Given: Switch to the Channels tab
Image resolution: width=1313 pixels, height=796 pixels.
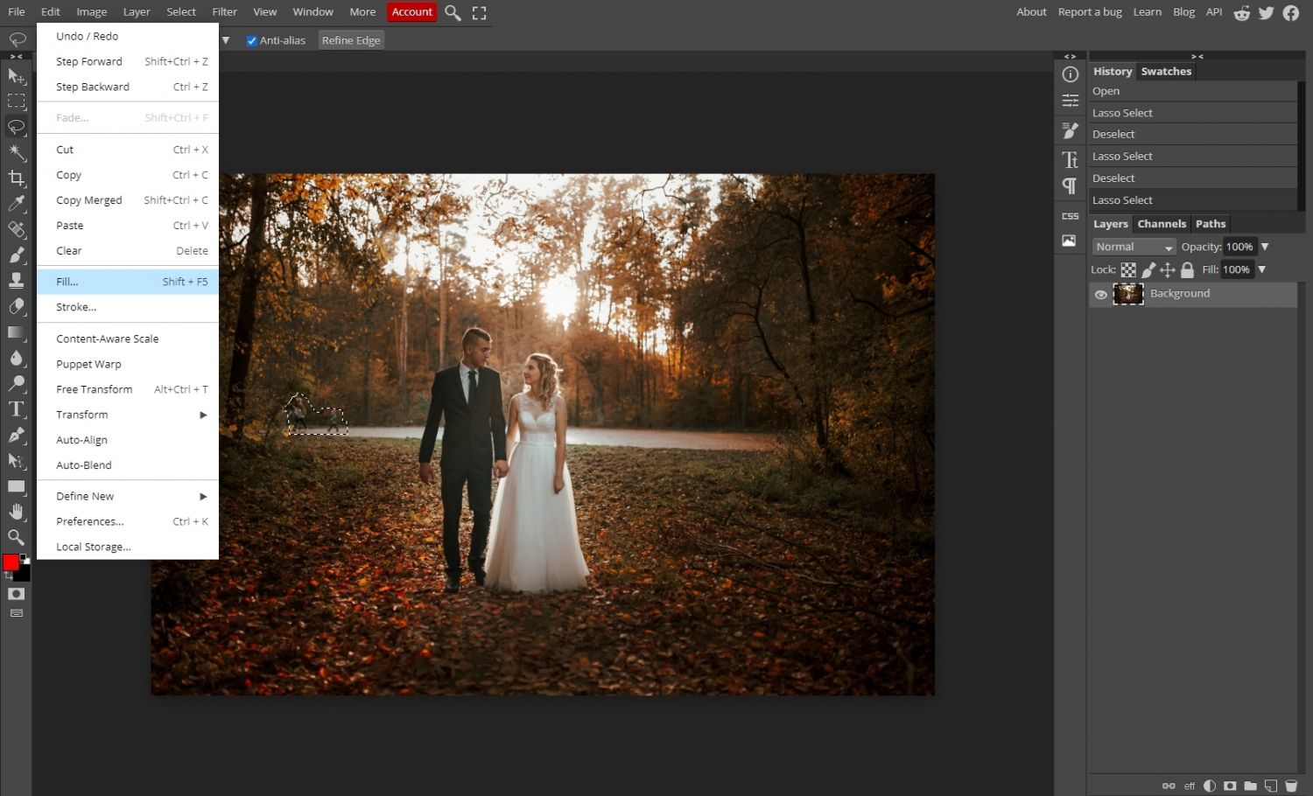Looking at the screenshot, I should (x=1162, y=224).
